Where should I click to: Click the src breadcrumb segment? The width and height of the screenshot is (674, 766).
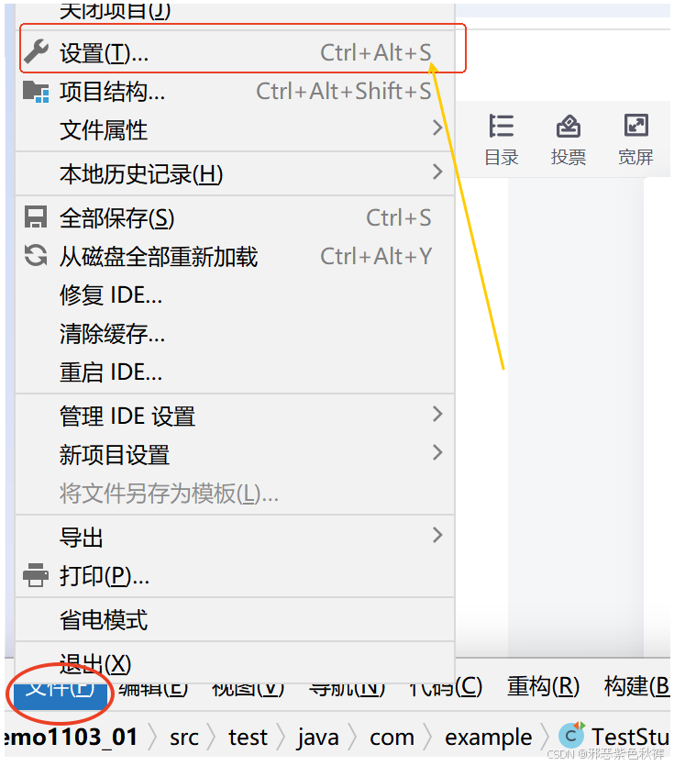pyautogui.click(x=184, y=738)
